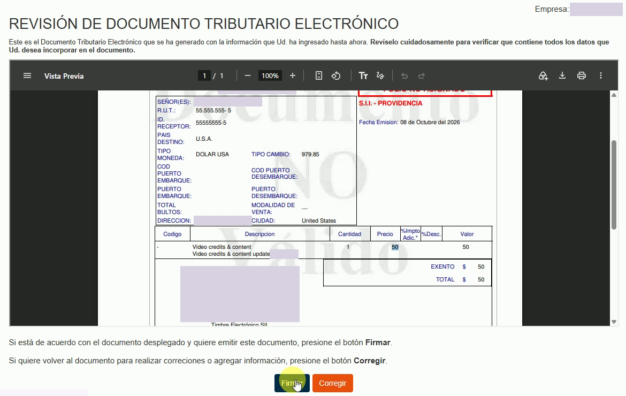The width and height of the screenshot is (626, 396).
Task: Click the U.S.A. destination country text
Action: click(x=204, y=139)
